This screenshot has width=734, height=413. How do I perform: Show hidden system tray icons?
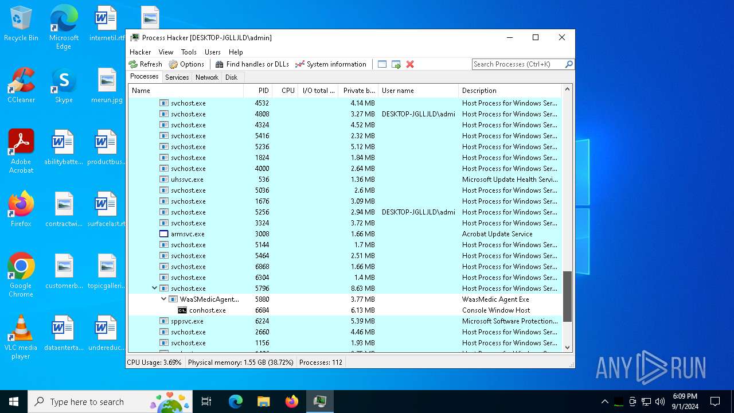pyautogui.click(x=605, y=402)
